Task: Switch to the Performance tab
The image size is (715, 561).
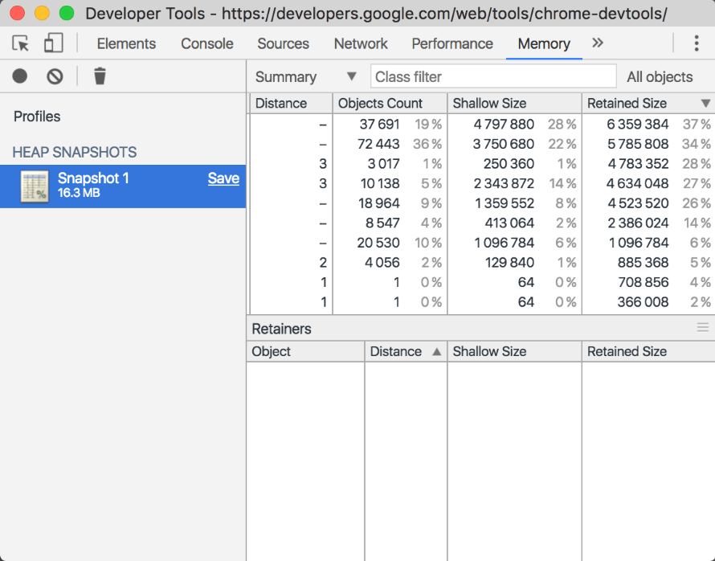Action: coord(452,43)
